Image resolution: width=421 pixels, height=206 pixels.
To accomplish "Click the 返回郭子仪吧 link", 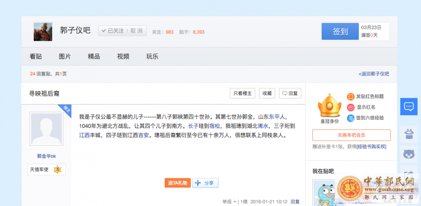I will [x=374, y=74].
